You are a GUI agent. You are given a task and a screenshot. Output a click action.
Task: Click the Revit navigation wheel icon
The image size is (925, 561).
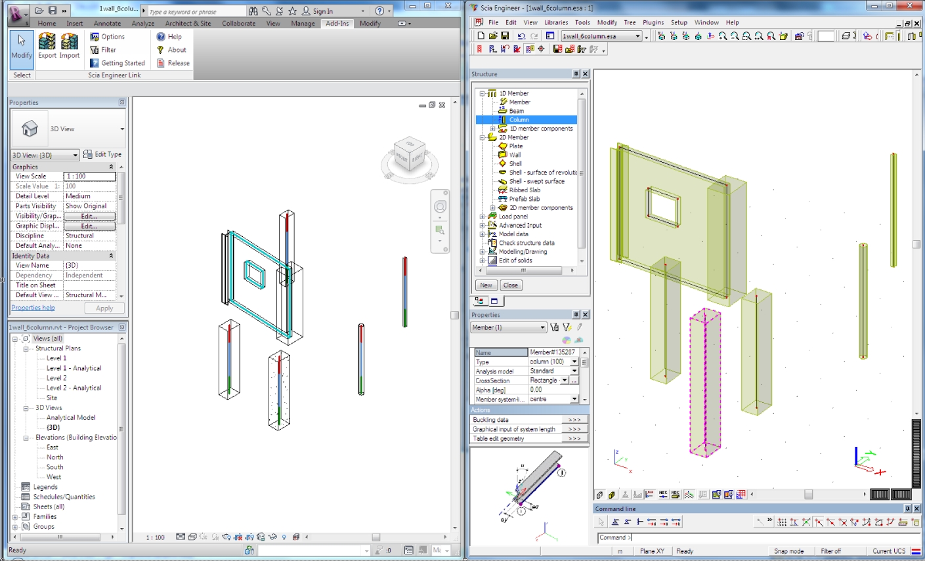click(x=440, y=207)
